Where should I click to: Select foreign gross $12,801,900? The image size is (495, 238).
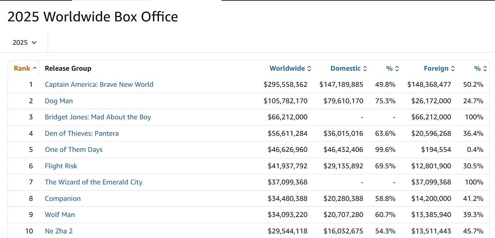click(431, 166)
